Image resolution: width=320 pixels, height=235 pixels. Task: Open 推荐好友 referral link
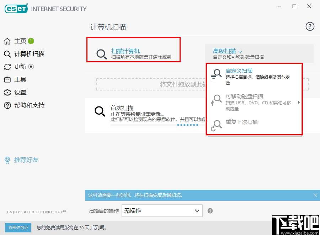pos(21,160)
